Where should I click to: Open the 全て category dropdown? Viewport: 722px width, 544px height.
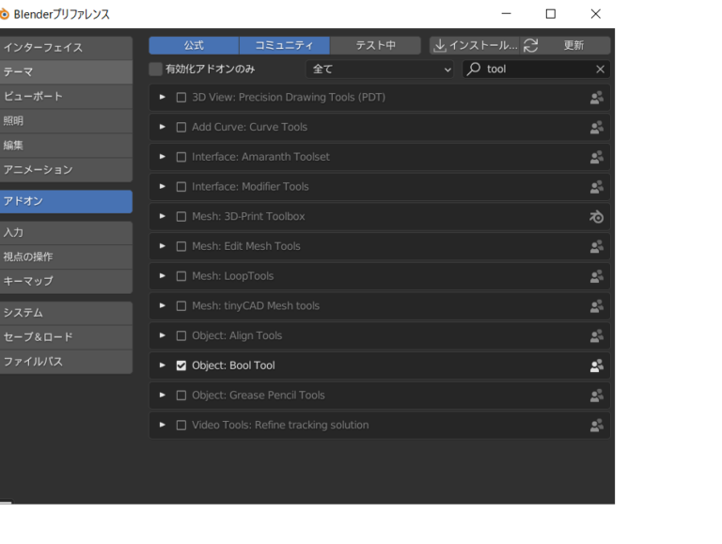coord(381,70)
